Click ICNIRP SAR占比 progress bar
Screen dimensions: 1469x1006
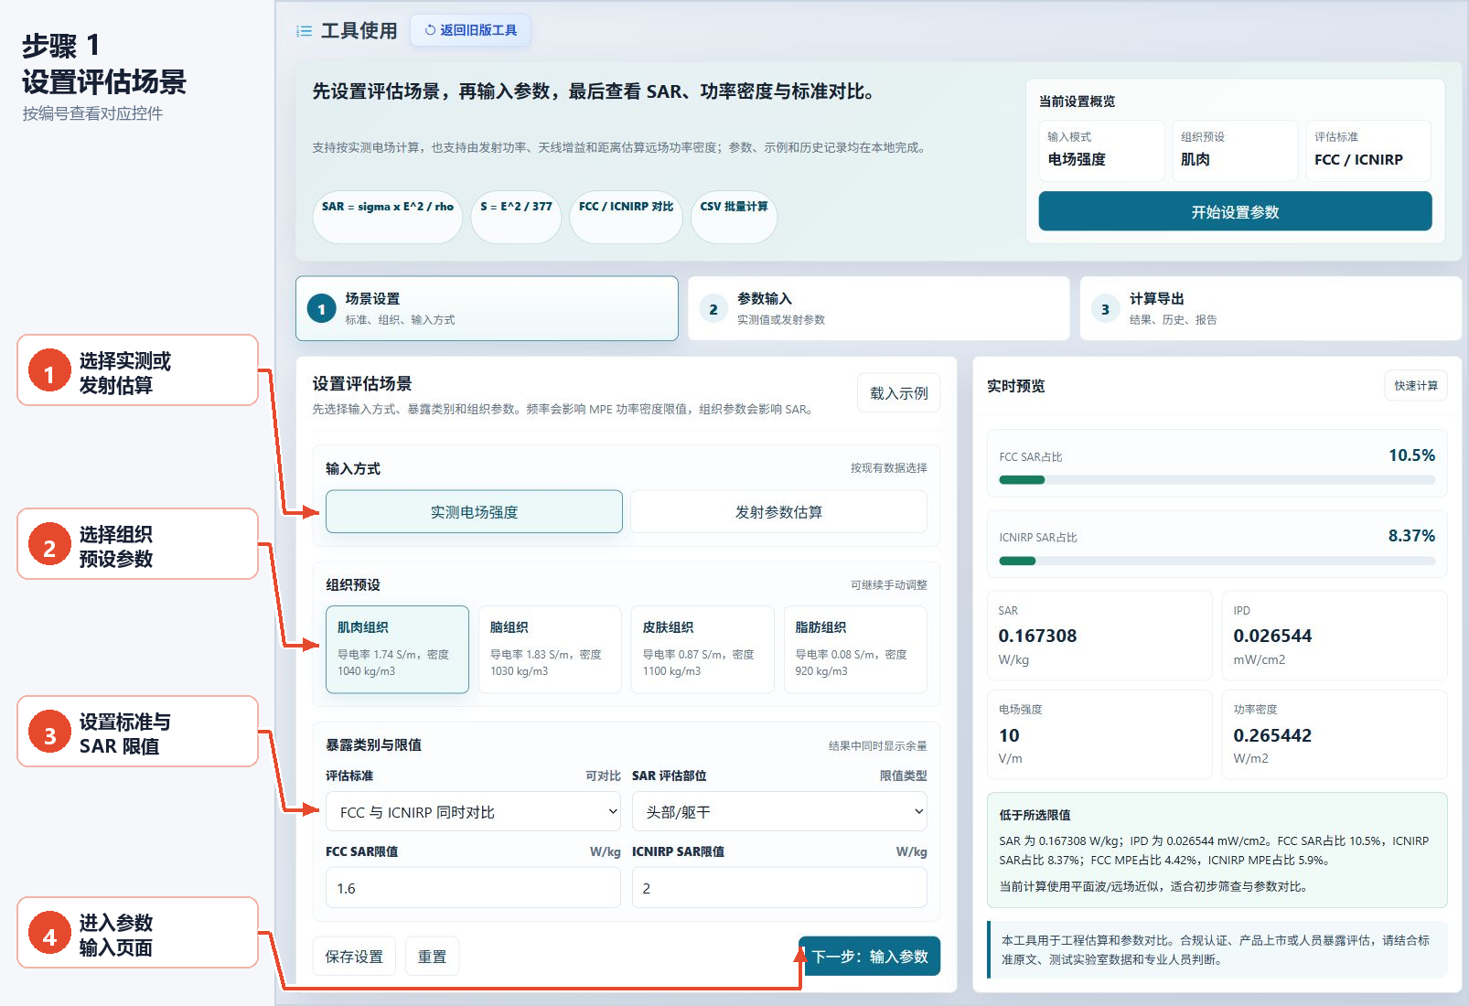click(x=1217, y=561)
